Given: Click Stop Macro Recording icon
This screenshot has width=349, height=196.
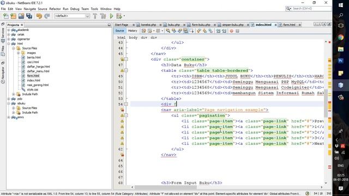Looking at the screenshot, I should coord(238,31).
